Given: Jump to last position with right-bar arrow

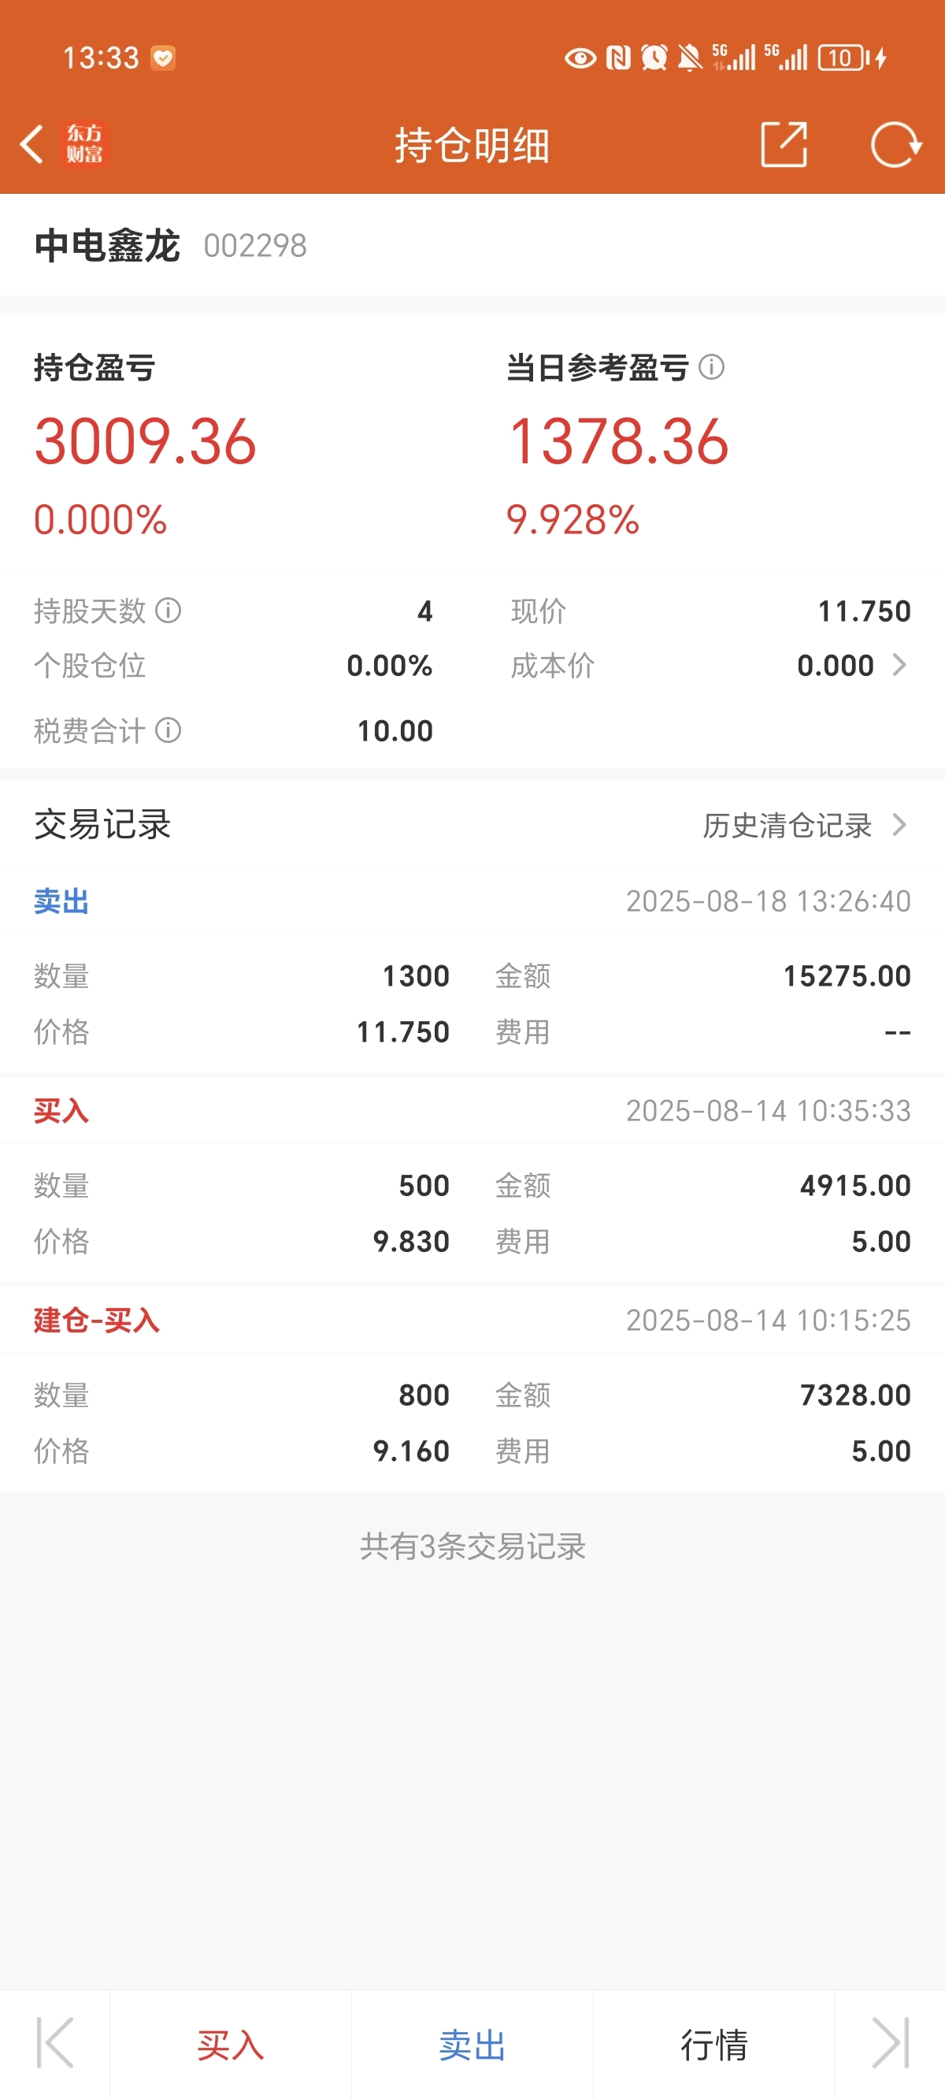Looking at the screenshot, I should point(891,2044).
